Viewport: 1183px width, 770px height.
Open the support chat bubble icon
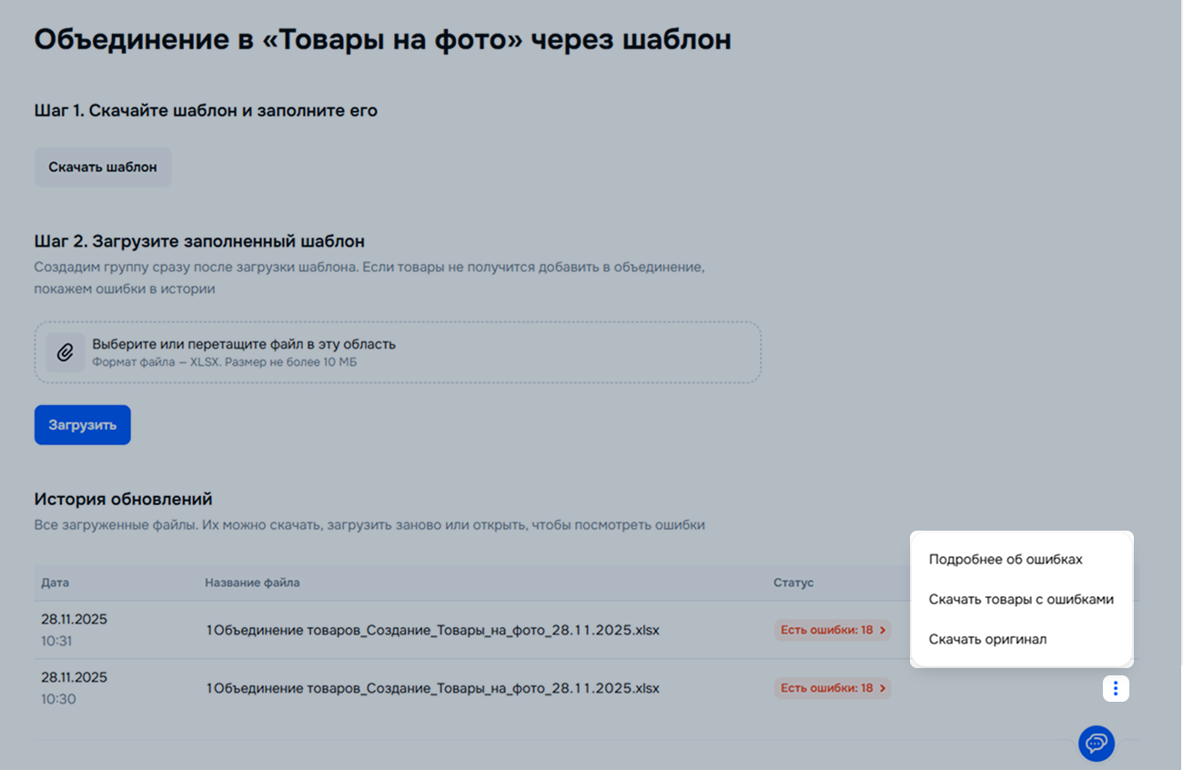pos(1096,743)
